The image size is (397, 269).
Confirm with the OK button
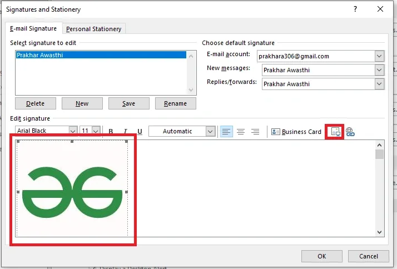point(322,256)
